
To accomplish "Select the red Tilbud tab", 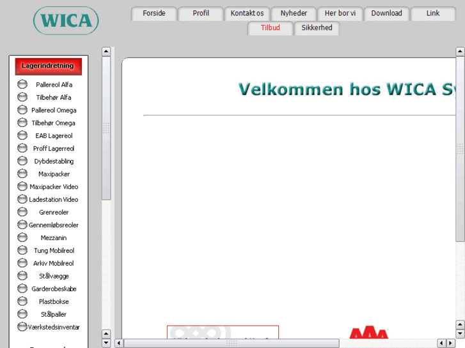I will click(x=270, y=28).
